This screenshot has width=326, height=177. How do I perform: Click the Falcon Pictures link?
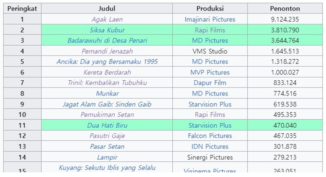[x=210, y=136]
